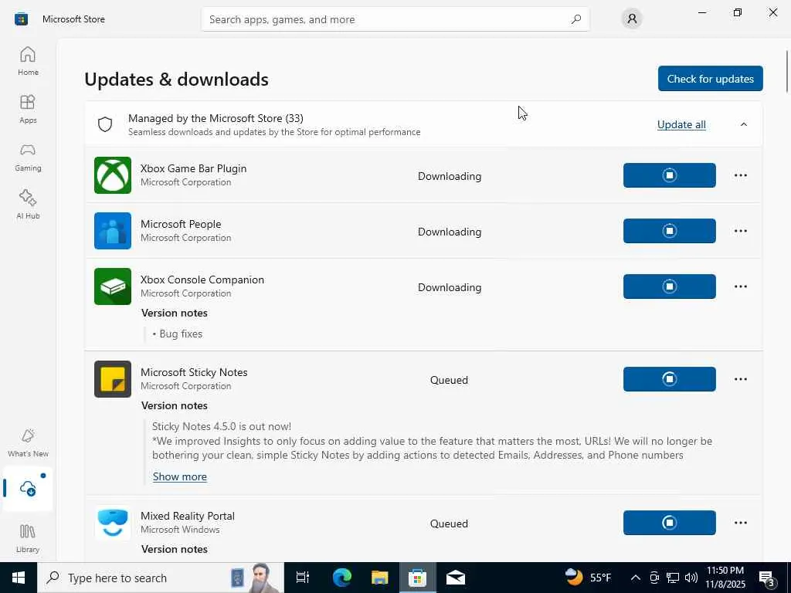The height and width of the screenshot is (593, 791).
Task: Collapse the Managed by Microsoft Store section
Action: point(744,124)
